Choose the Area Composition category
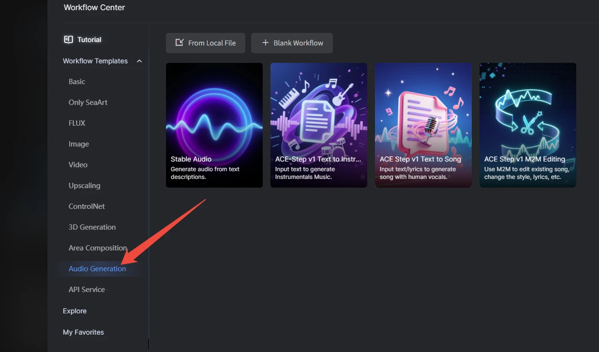Image resolution: width=599 pixels, height=352 pixels. 98,248
